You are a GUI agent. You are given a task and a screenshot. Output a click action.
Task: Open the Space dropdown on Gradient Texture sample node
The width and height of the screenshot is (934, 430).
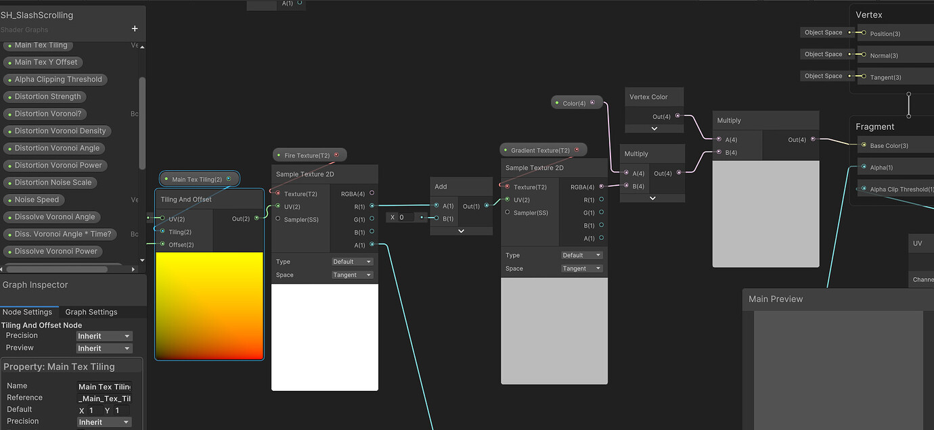[581, 268]
